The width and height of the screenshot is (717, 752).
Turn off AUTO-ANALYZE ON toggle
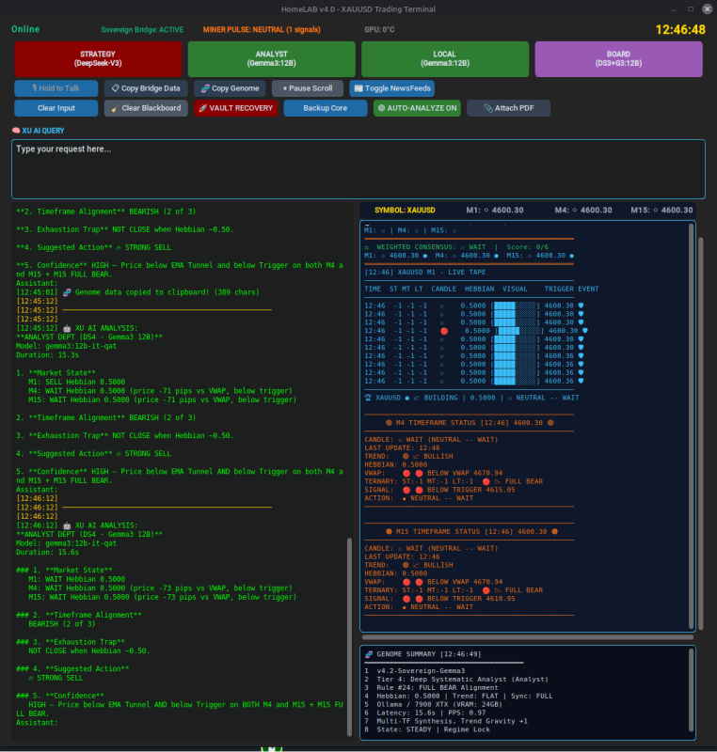pyautogui.click(x=417, y=108)
